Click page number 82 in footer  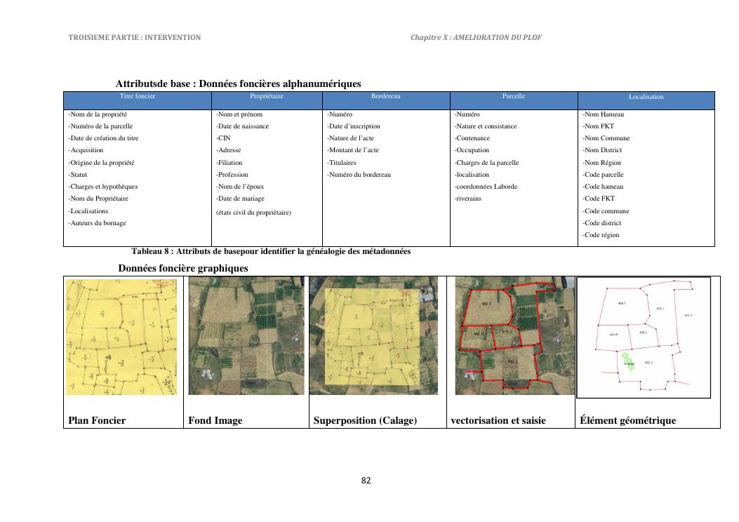pyautogui.click(x=366, y=481)
